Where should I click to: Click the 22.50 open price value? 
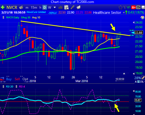62,12
